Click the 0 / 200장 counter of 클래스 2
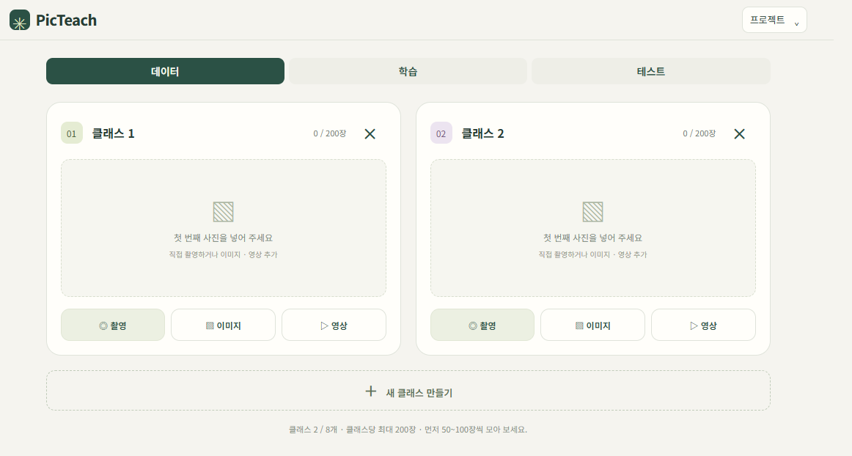852x456 pixels. pos(699,133)
